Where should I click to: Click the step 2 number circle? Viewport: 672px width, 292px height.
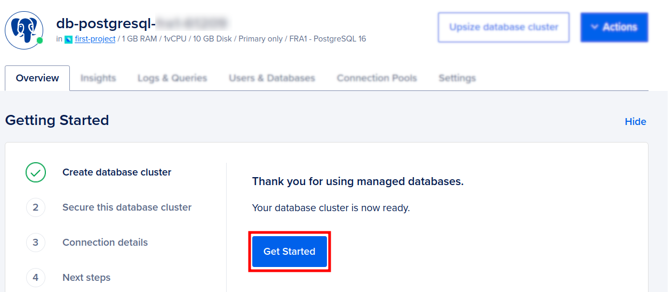(36, 207)
